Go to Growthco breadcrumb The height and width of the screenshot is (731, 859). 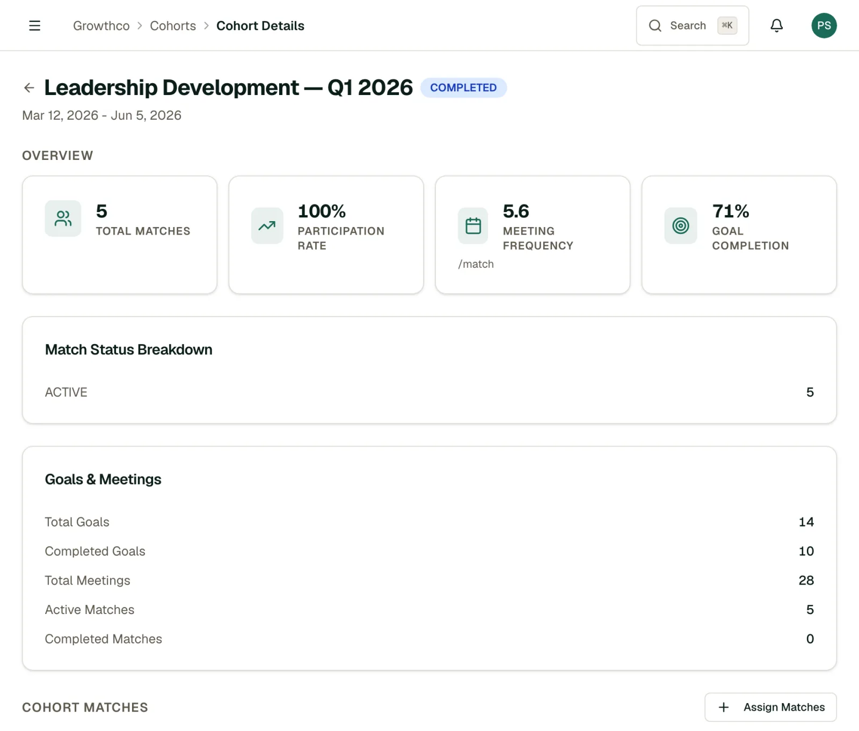tap(101, 26)
